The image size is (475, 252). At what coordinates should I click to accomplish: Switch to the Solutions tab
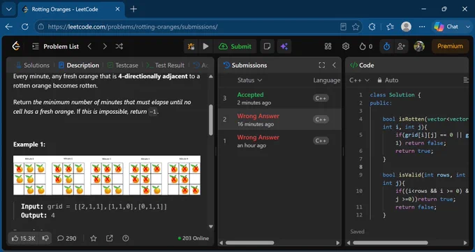[x=33, y=65]
